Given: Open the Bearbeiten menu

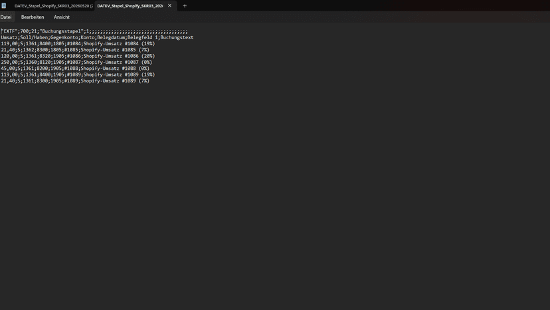Looking at the screenshot, I should [33, 17].
